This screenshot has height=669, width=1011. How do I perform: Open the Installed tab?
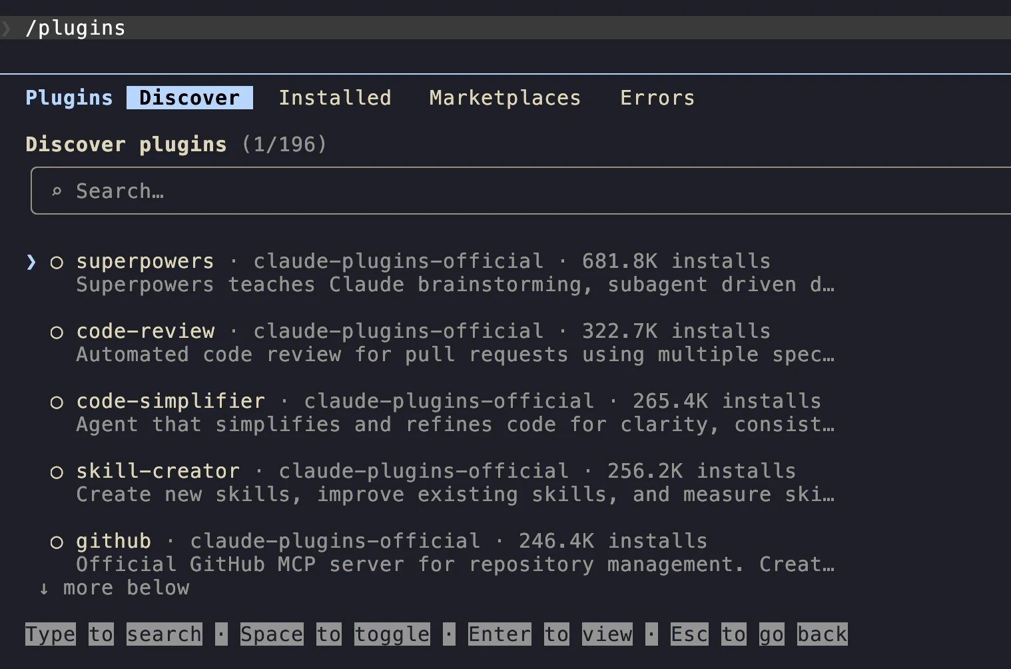[335, 97]
